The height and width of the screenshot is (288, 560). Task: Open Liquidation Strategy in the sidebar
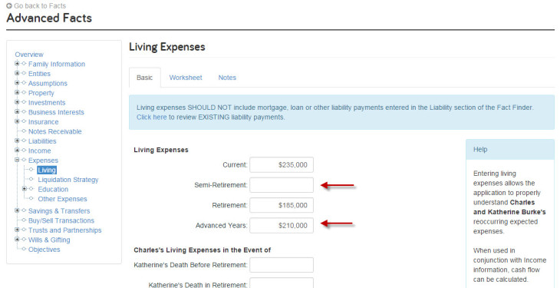68,180
